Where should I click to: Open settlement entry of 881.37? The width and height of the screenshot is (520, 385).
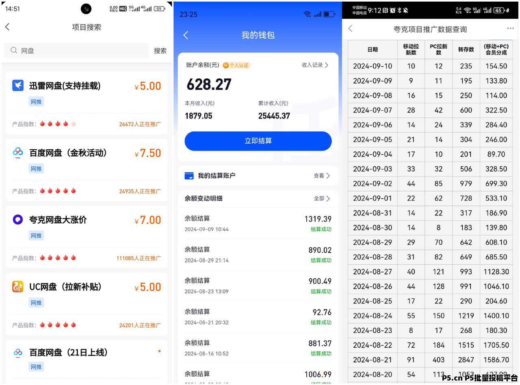pos(258,348)
